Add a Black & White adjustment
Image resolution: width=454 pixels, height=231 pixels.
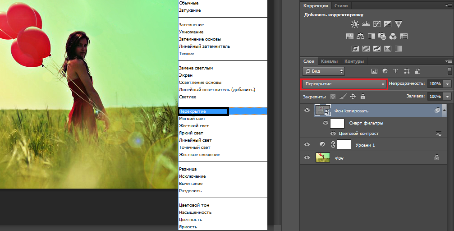coord(371,36)
